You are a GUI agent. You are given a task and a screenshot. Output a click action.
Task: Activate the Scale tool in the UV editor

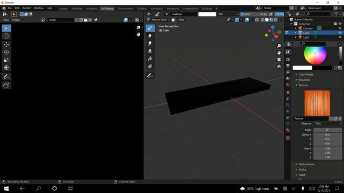click(6, 60)
